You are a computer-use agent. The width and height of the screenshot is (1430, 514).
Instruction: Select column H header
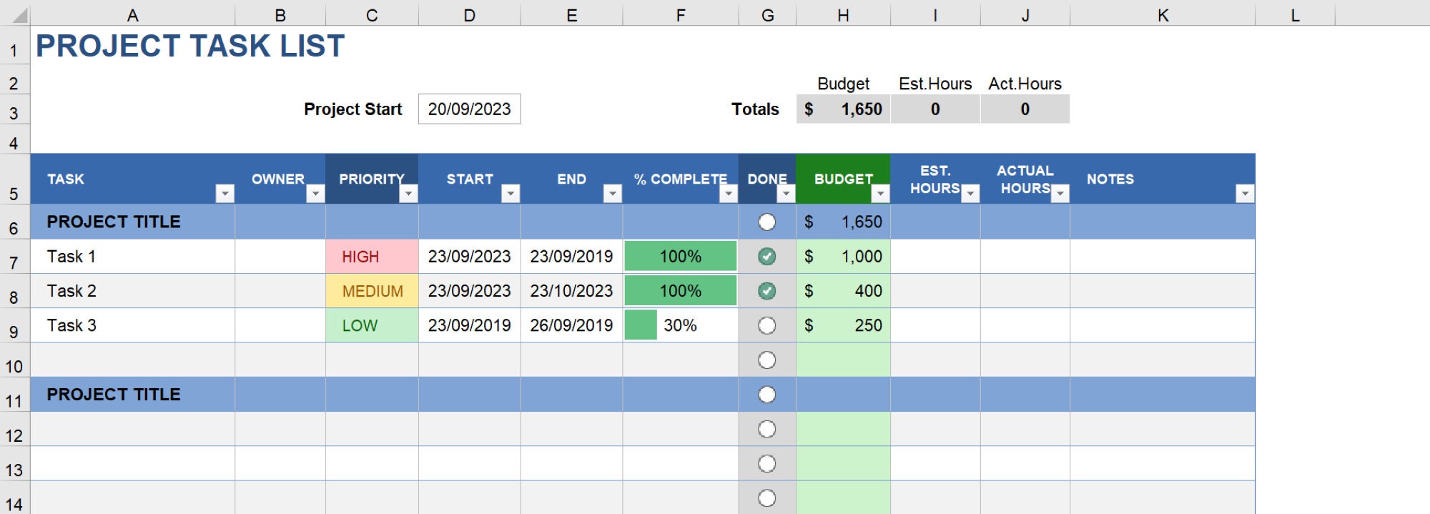844,15
